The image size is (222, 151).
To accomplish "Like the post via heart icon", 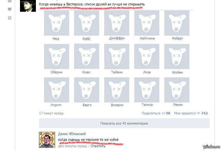I will click(198, 113).
